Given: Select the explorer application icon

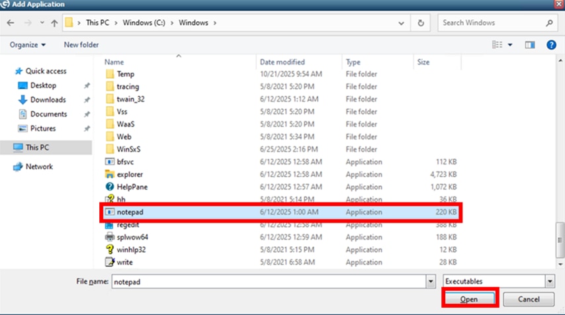Looking at the screenshot, I should tap(110, 175).
